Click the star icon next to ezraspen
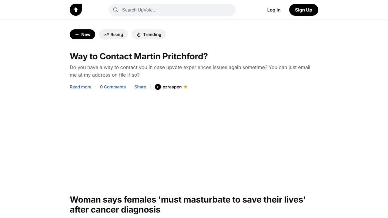 click(x=186, y=87)
